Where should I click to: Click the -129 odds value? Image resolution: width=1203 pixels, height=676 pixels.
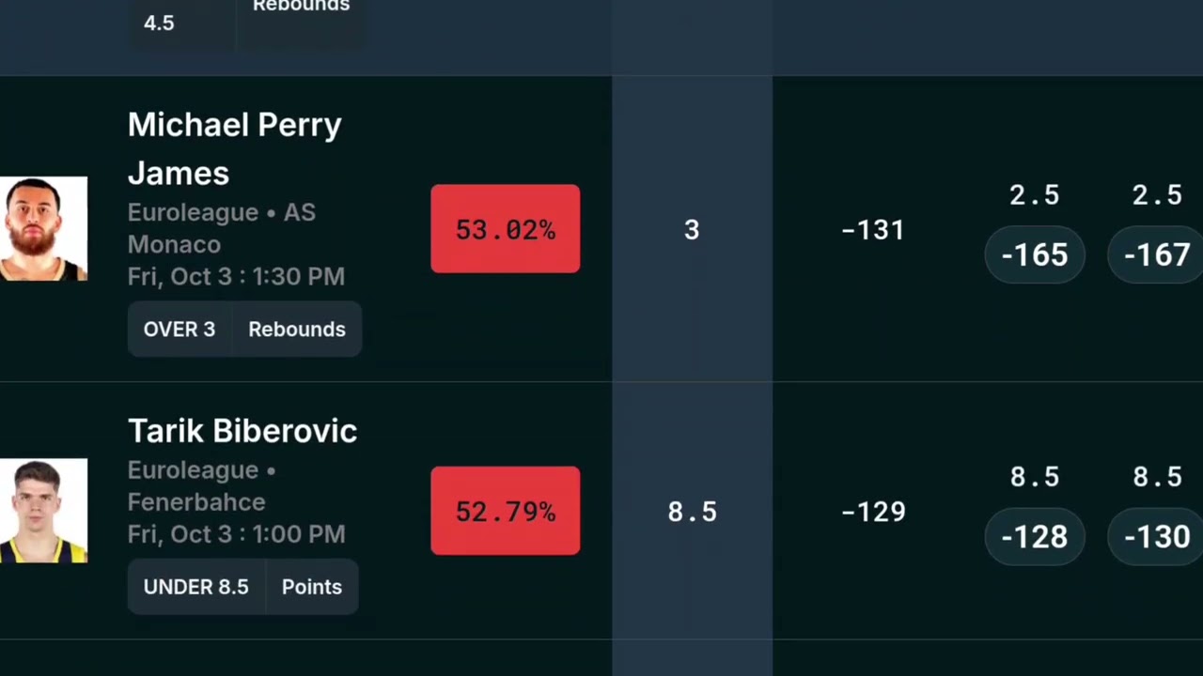(873, 512)
